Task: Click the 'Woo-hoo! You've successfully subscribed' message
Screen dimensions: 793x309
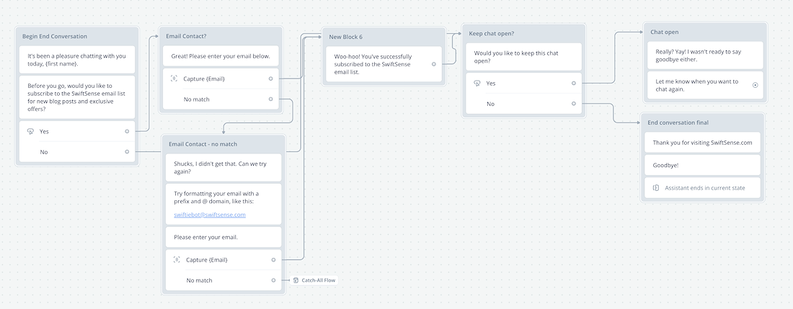Action: pos(384,64)
